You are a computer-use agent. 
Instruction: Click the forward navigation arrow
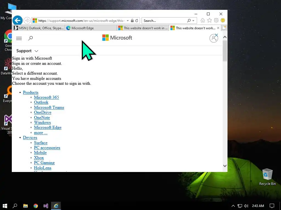point(27,21)
